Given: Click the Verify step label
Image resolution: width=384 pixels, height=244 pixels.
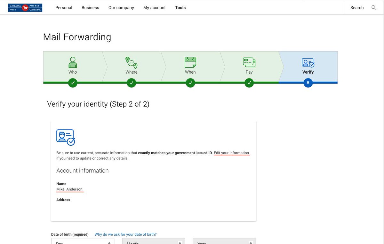Looking at the screenshot, I should pyautogui.click(x=308, y=72).
